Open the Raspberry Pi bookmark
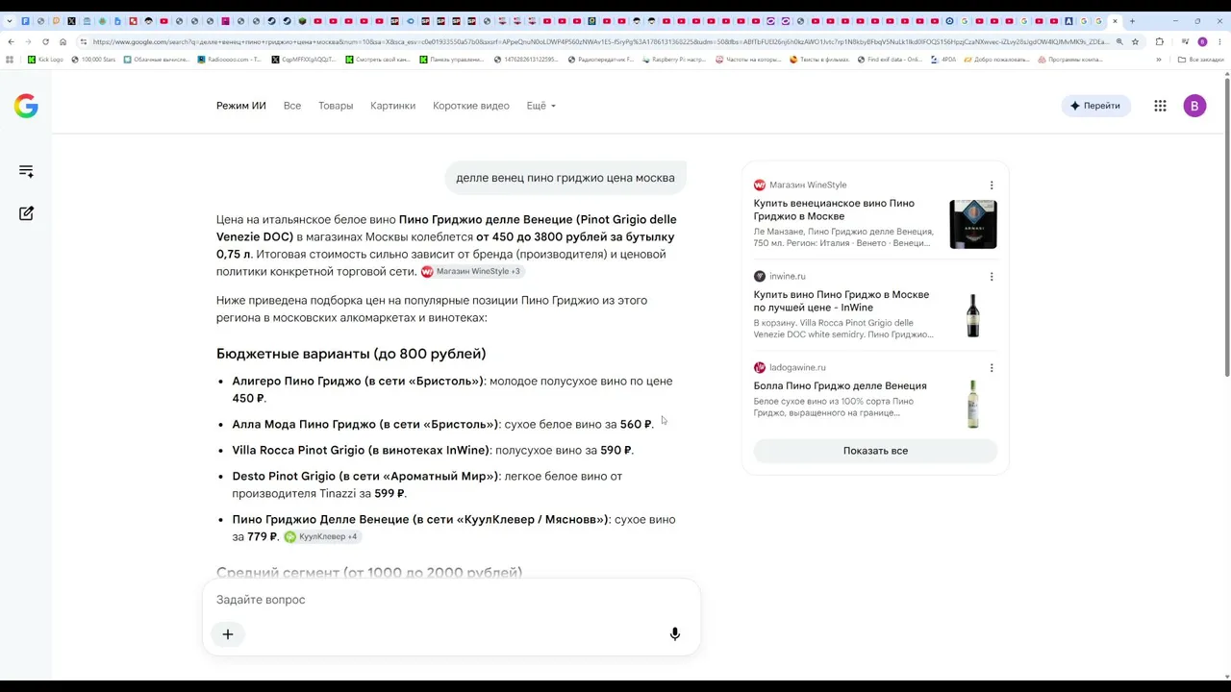 coord(676,60)
